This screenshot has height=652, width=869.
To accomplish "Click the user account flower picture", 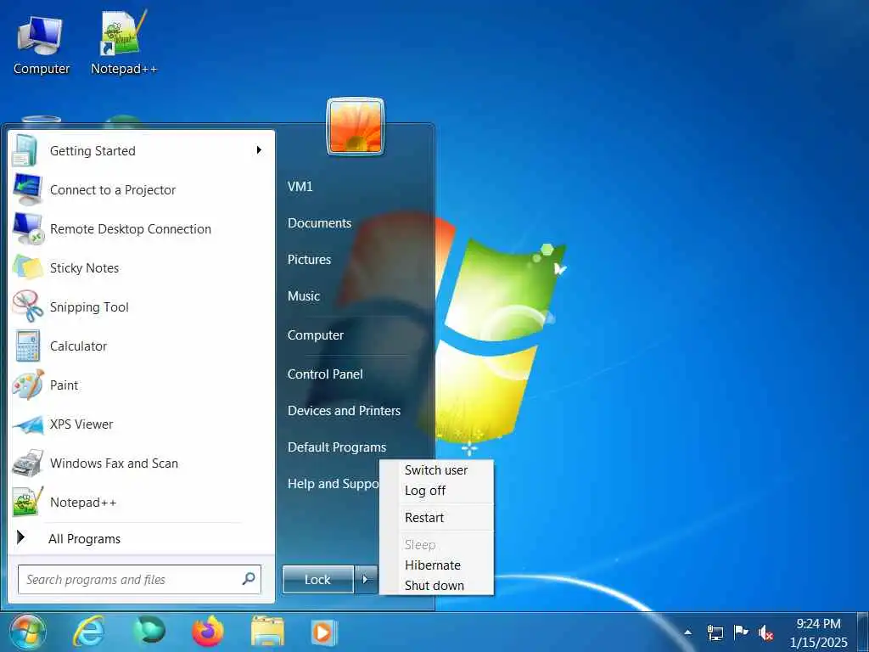I will click(356, 126).
